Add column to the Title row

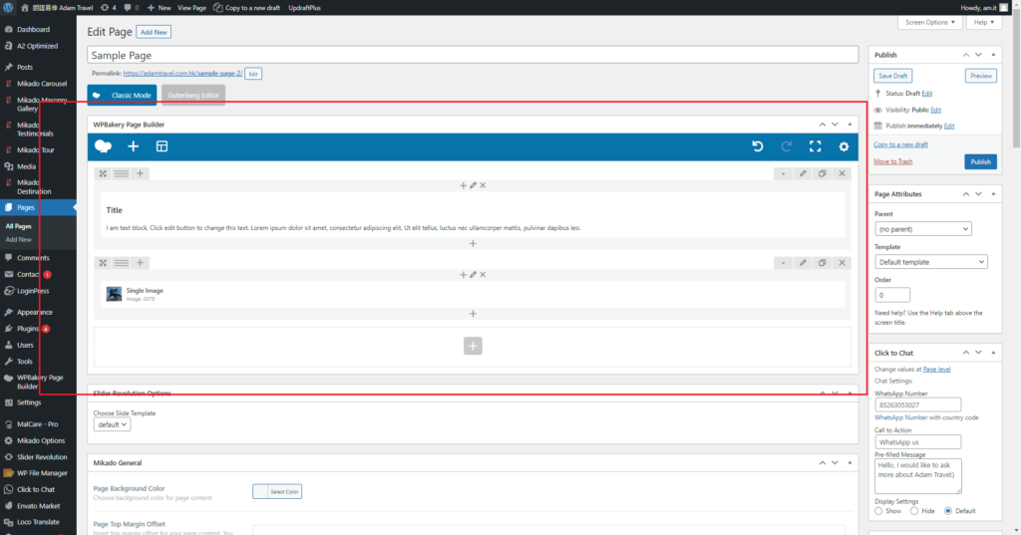pyautogui.click(x=140, y=173)
